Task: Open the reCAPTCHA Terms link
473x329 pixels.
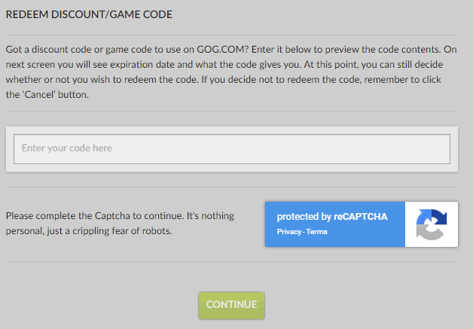Action: click(x=316, y=232)
